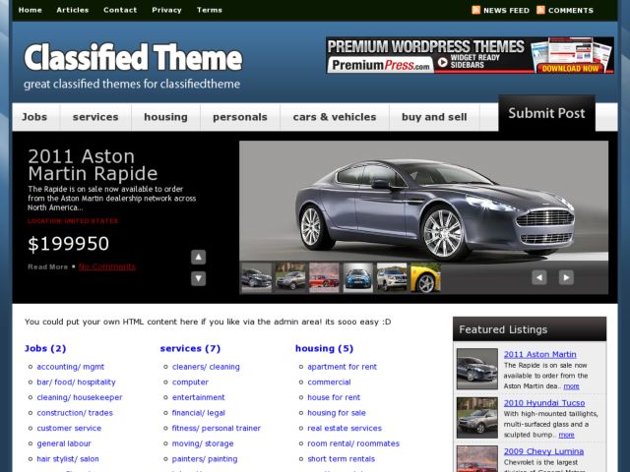Image resolution: width=630 pixels, height=472 pixels.
Task: Open the Jobs (2) category heading
Action: (x=45, y=348)
